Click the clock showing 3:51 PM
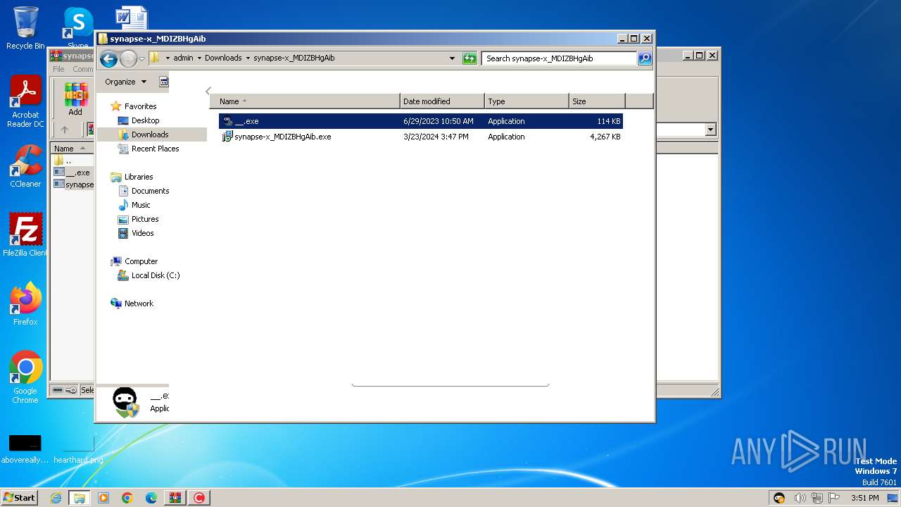This screenshot has width=901, height=507. point(864,498)
